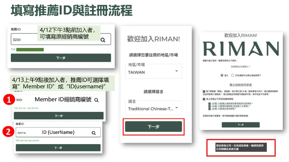Open the 地區/市場 dropdown showing TAIWAN
This screenshot has width=289, height=162.
coord(153,71)
